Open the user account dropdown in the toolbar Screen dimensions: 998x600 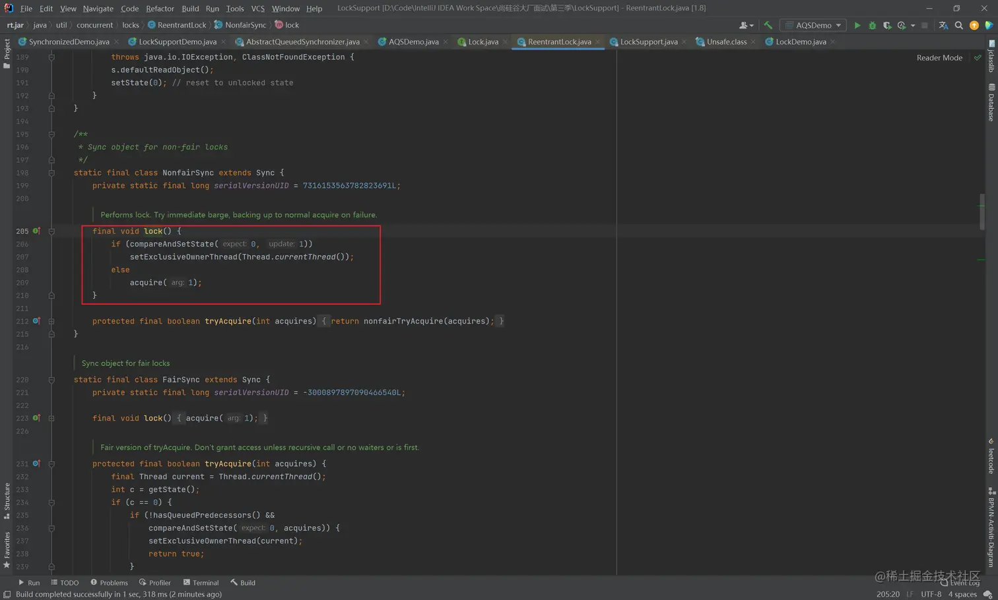(746, 25)
